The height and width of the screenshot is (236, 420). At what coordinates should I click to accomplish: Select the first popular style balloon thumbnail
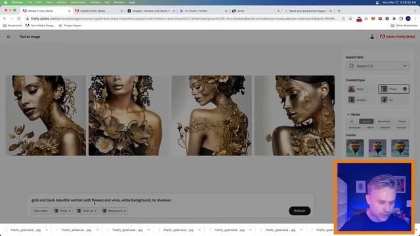coord(355,148)
